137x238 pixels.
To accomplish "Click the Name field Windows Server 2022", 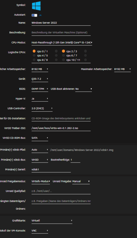I will click(61, 23).
